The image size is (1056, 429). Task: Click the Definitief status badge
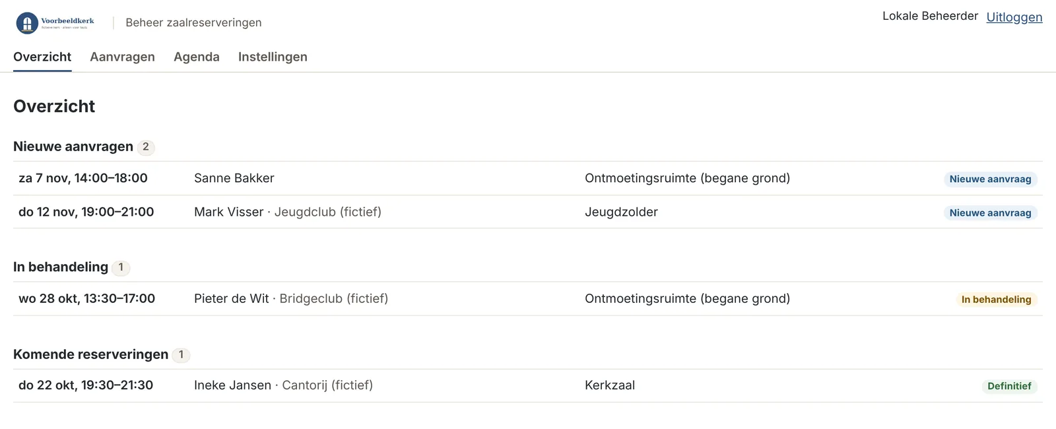[1009, 386]
